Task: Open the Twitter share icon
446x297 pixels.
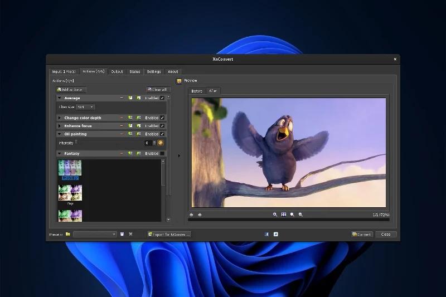Action: 275,234
